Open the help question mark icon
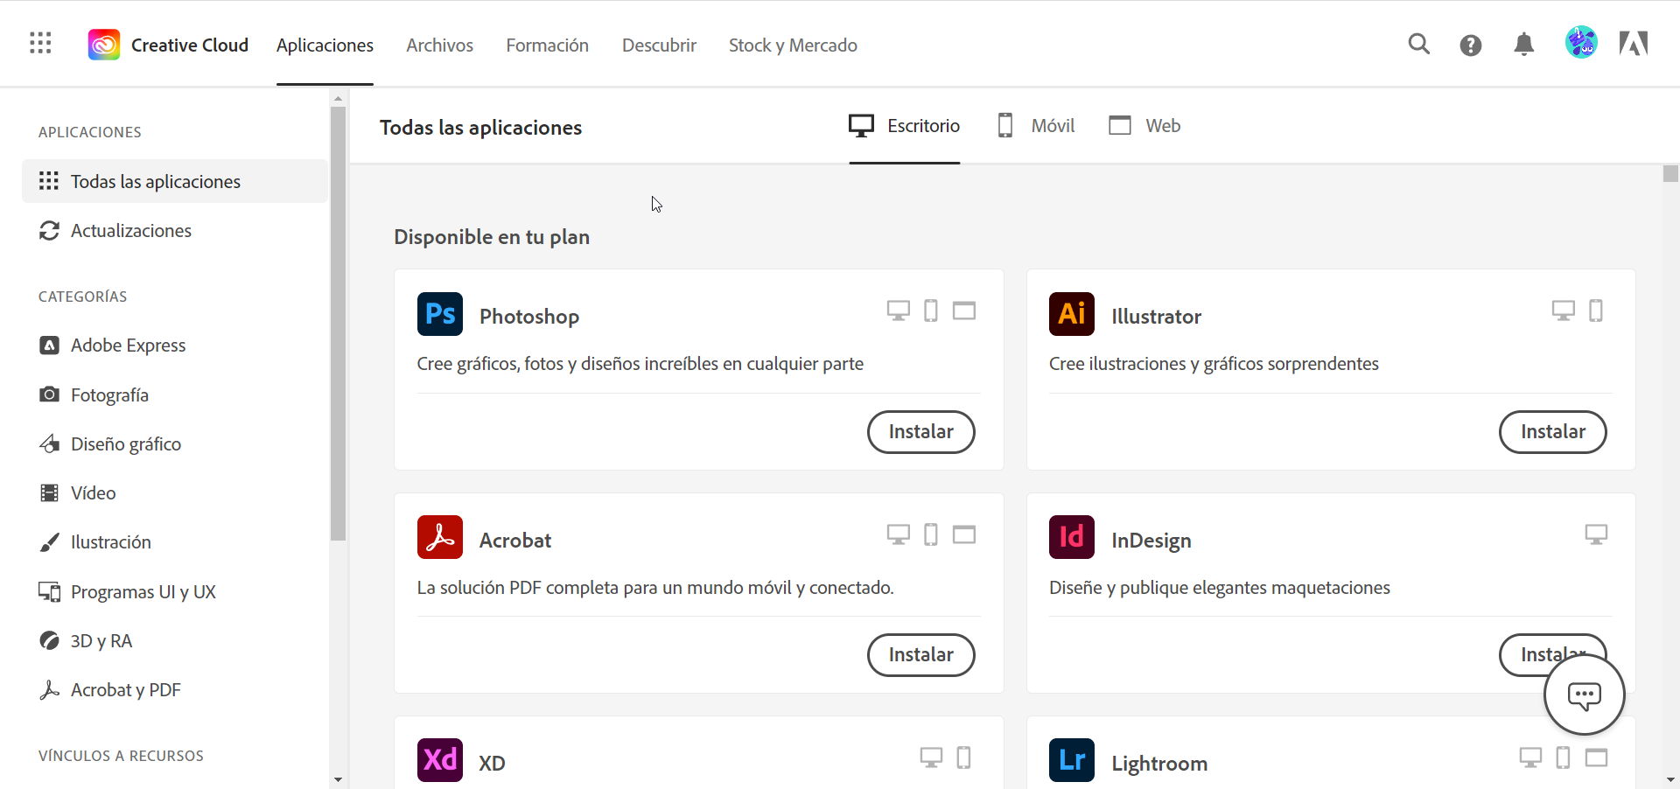 [x=1471, y=45]
